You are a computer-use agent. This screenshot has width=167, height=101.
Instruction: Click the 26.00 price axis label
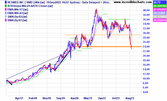146,42
